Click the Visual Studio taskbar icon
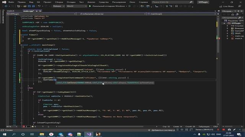Screen dimensions: 245x137 [89, 134]
